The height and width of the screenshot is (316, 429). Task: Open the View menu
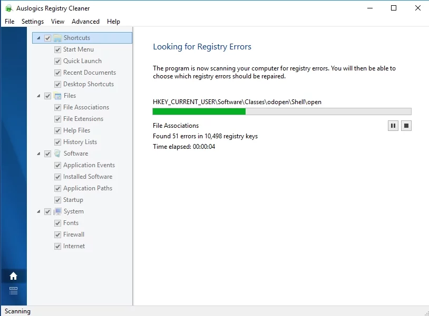(x=57, y=21)
